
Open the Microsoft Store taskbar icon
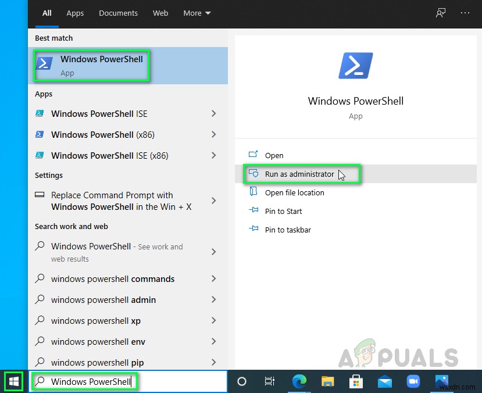click(x=356, y=382)
